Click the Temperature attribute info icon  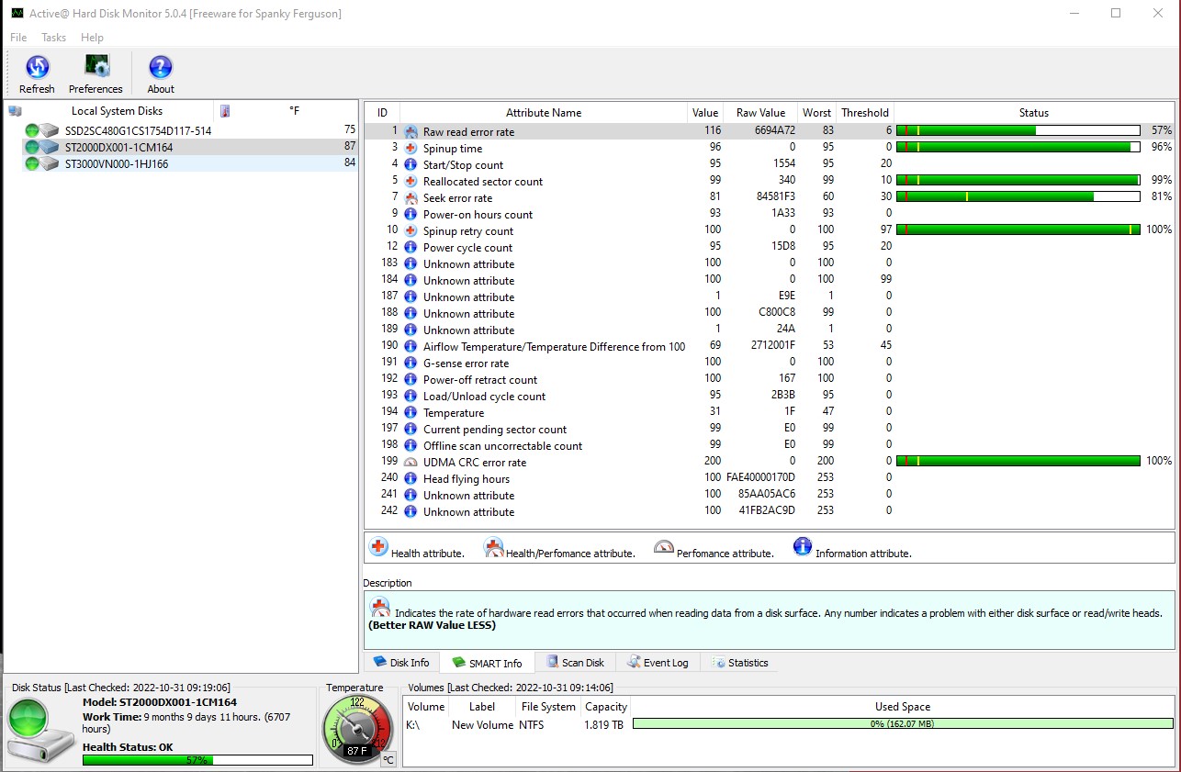(411, 413)
